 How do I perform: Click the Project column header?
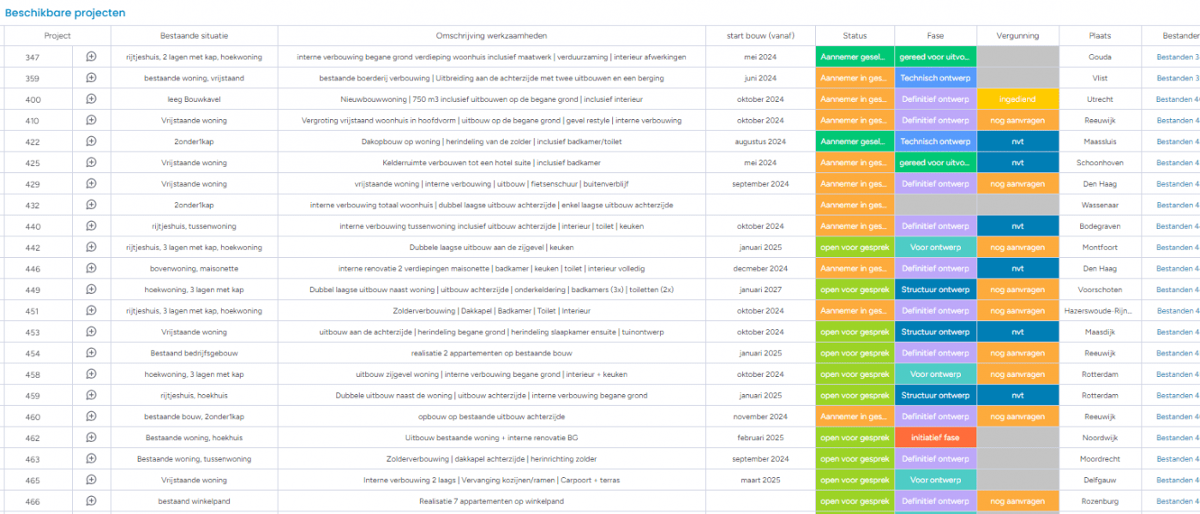coord(57,36)
